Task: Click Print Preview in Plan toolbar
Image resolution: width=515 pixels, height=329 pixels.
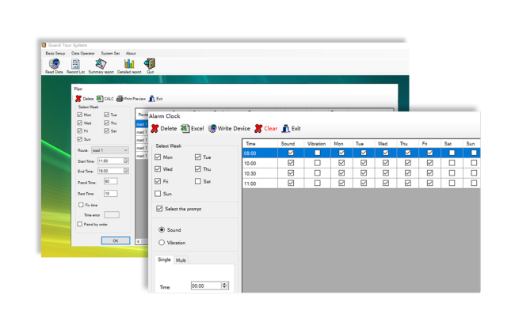Action: point(132,99)
